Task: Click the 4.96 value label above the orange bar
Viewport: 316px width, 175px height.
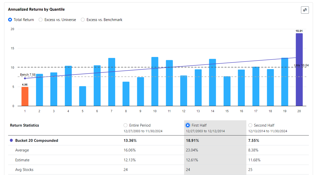Action: click(25, 85)
